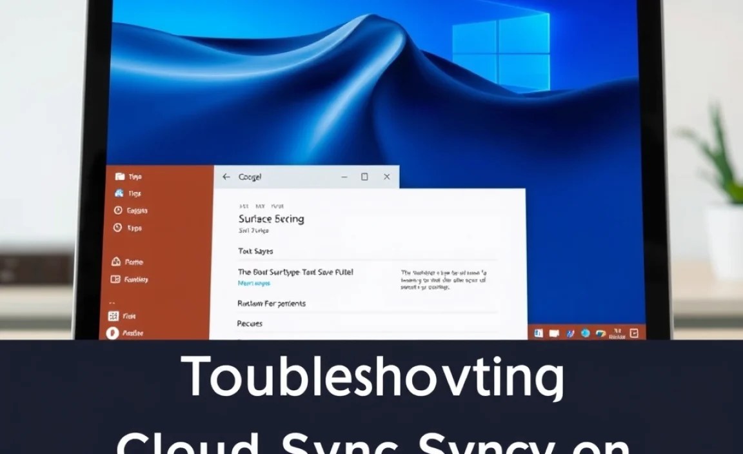Click the blue Edge icon on the taskbar
743x454 pixels.
[x=586, y=333]
